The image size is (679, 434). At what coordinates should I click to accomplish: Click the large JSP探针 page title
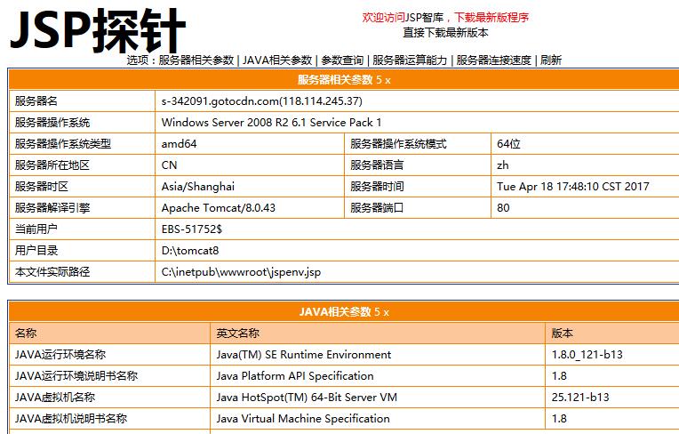(98, 32)
